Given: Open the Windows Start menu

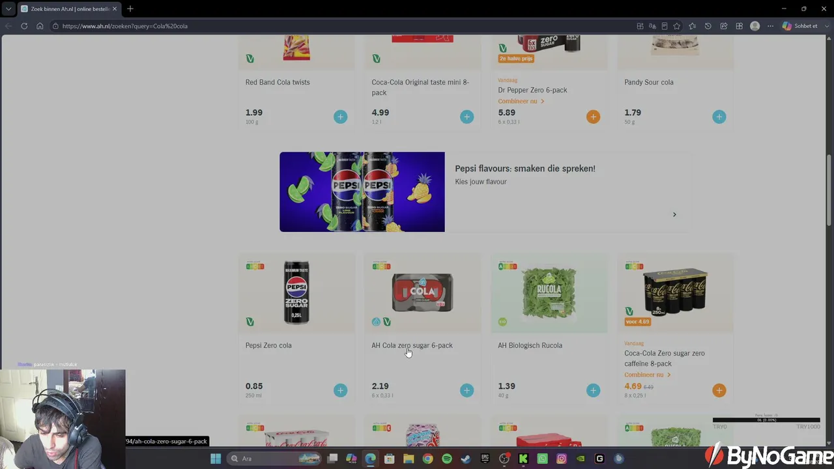Looking at the screenshot, I should click(216, 459).
